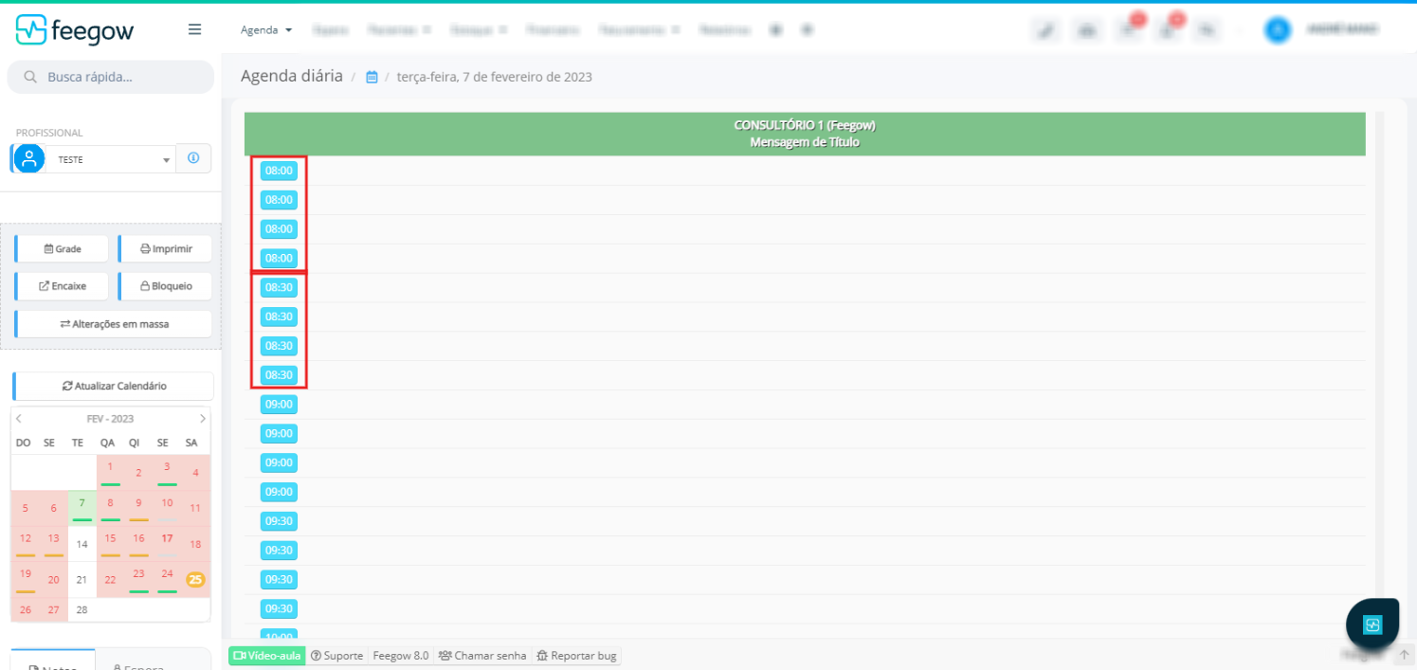Go to previous month in calendar

pos(19,418)
